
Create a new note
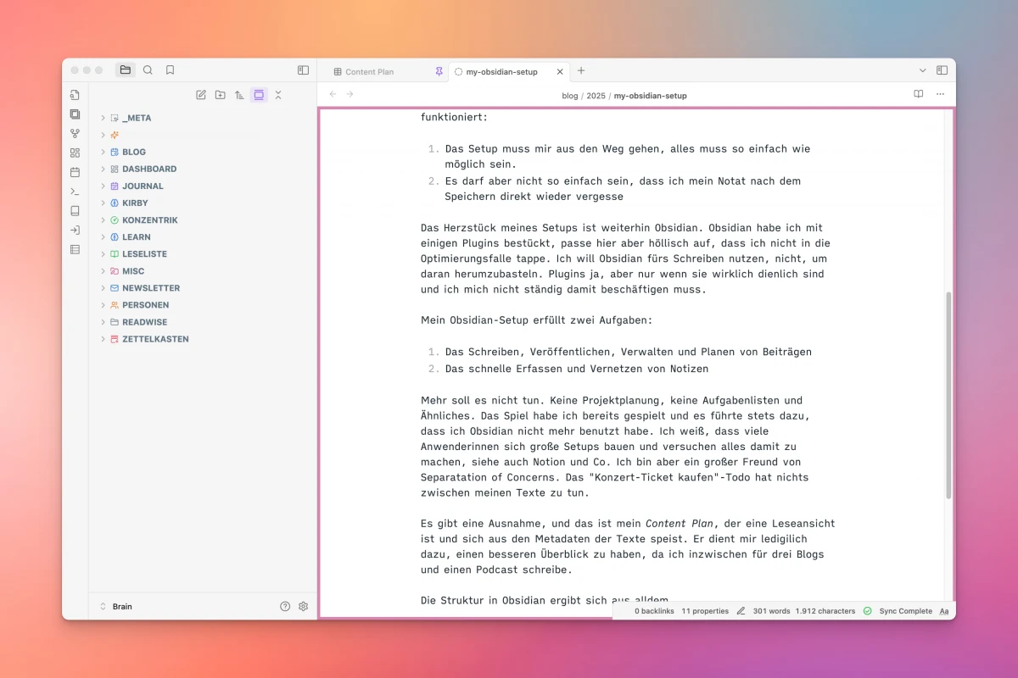pyautogui.click(x=201, y=95)
